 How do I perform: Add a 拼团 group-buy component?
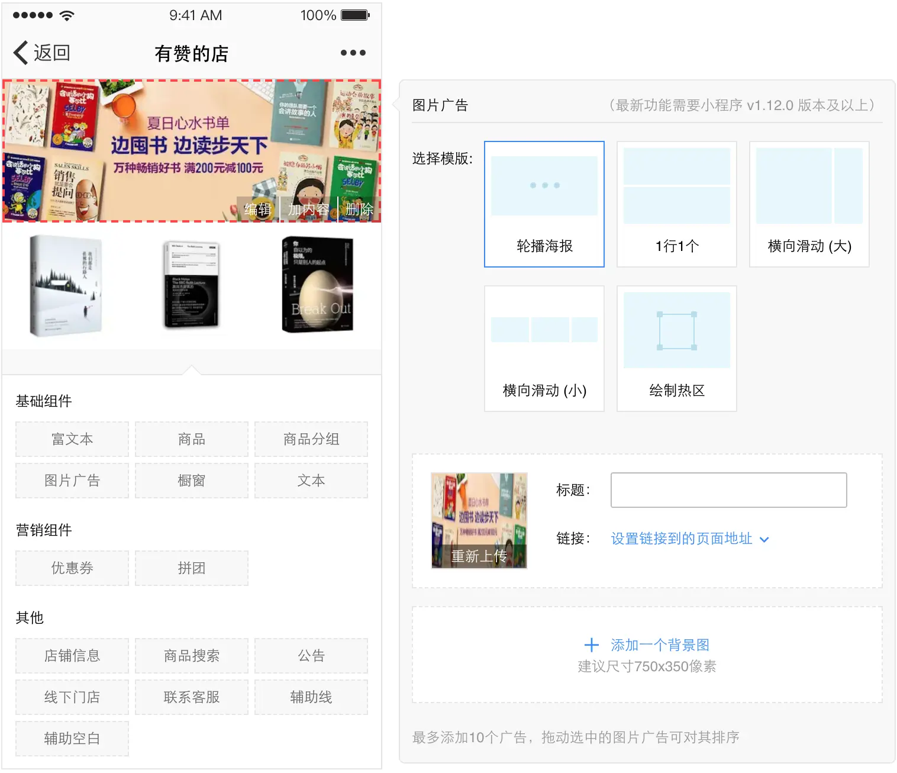(192, 568)
